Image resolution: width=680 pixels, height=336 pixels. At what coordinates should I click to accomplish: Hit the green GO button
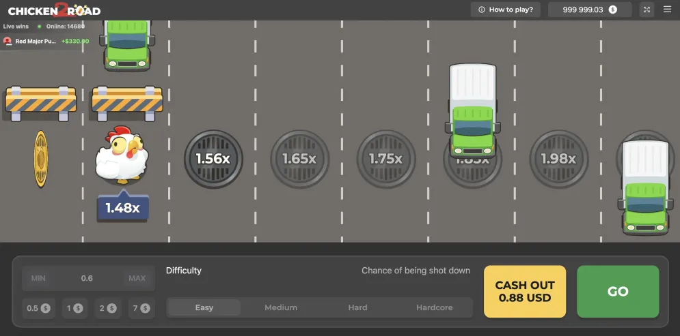[618, 292]
